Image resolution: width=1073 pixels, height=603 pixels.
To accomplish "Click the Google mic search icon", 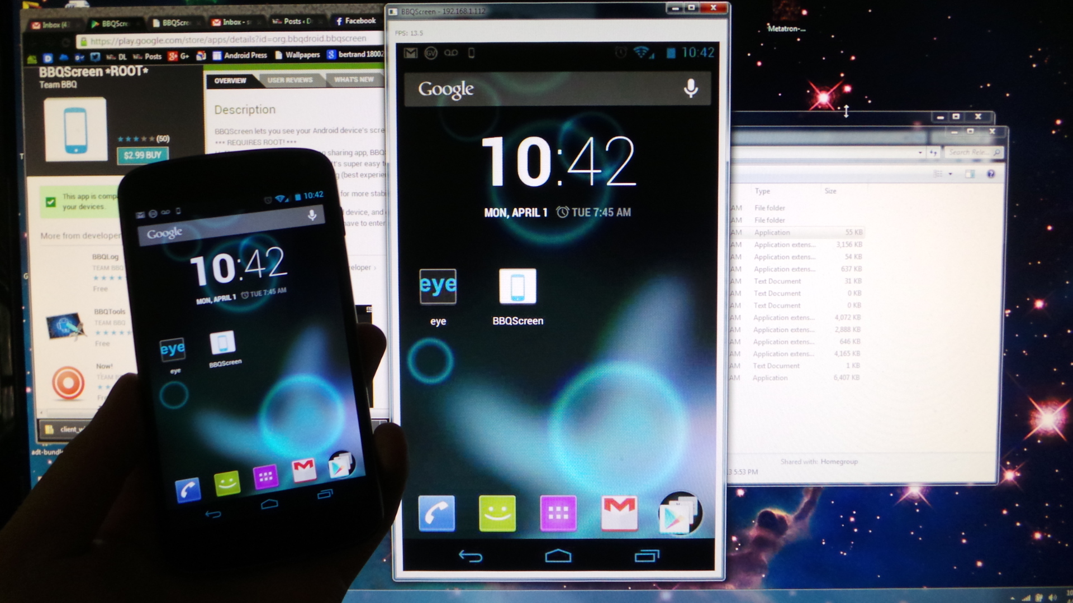I will [x=691, y=88].
